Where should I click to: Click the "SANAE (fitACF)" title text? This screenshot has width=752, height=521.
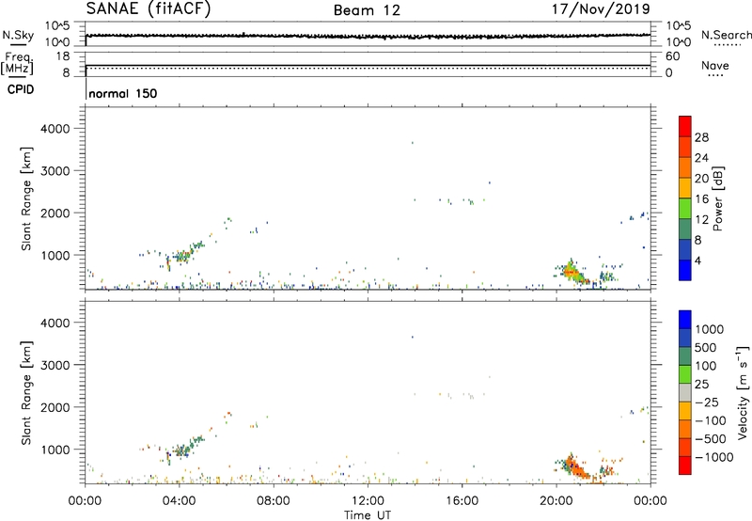click(149, 8)
